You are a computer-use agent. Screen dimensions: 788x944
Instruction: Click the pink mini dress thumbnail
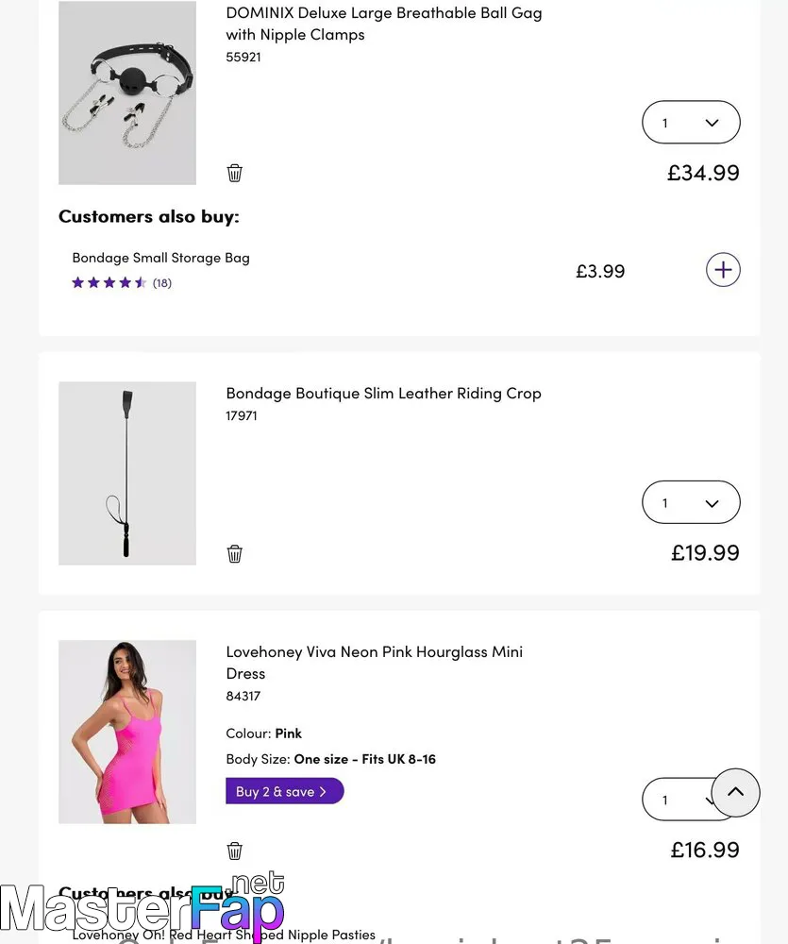pyautogui.click(x=127, y=733)
